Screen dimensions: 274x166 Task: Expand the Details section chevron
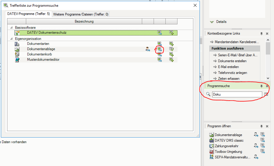tap(212, 22)
